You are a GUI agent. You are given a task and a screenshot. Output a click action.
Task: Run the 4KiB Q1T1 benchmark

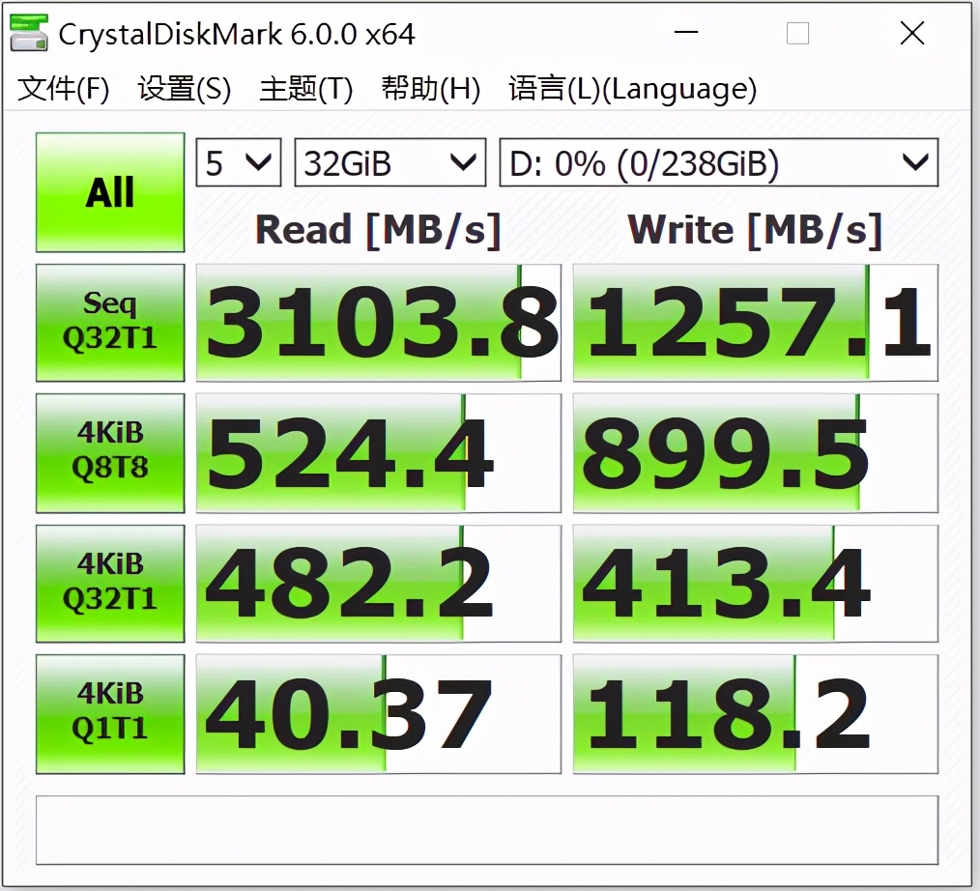click(x=109, y=713)
